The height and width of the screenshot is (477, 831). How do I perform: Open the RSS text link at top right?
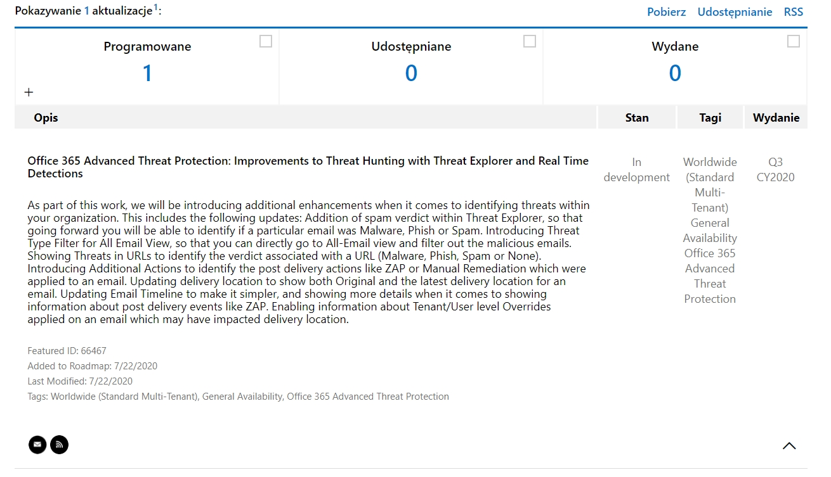[x=793, y=12]
